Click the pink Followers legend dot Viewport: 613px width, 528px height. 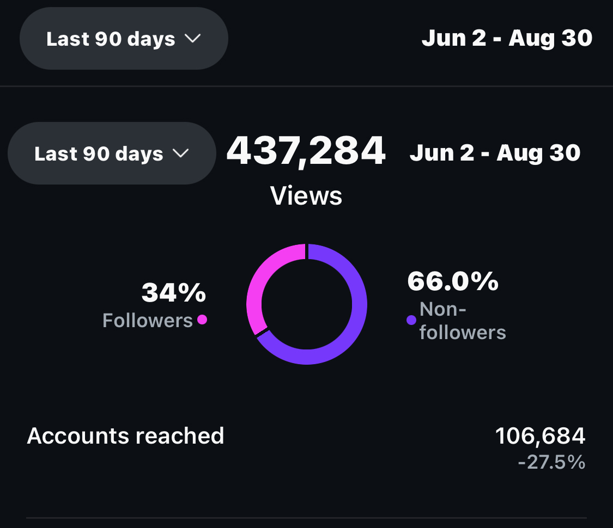pos(202,320)
